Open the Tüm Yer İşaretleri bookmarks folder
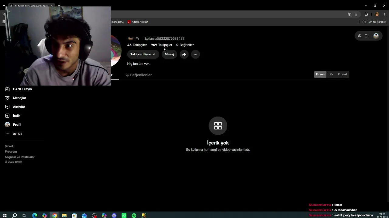 [374, 22]
